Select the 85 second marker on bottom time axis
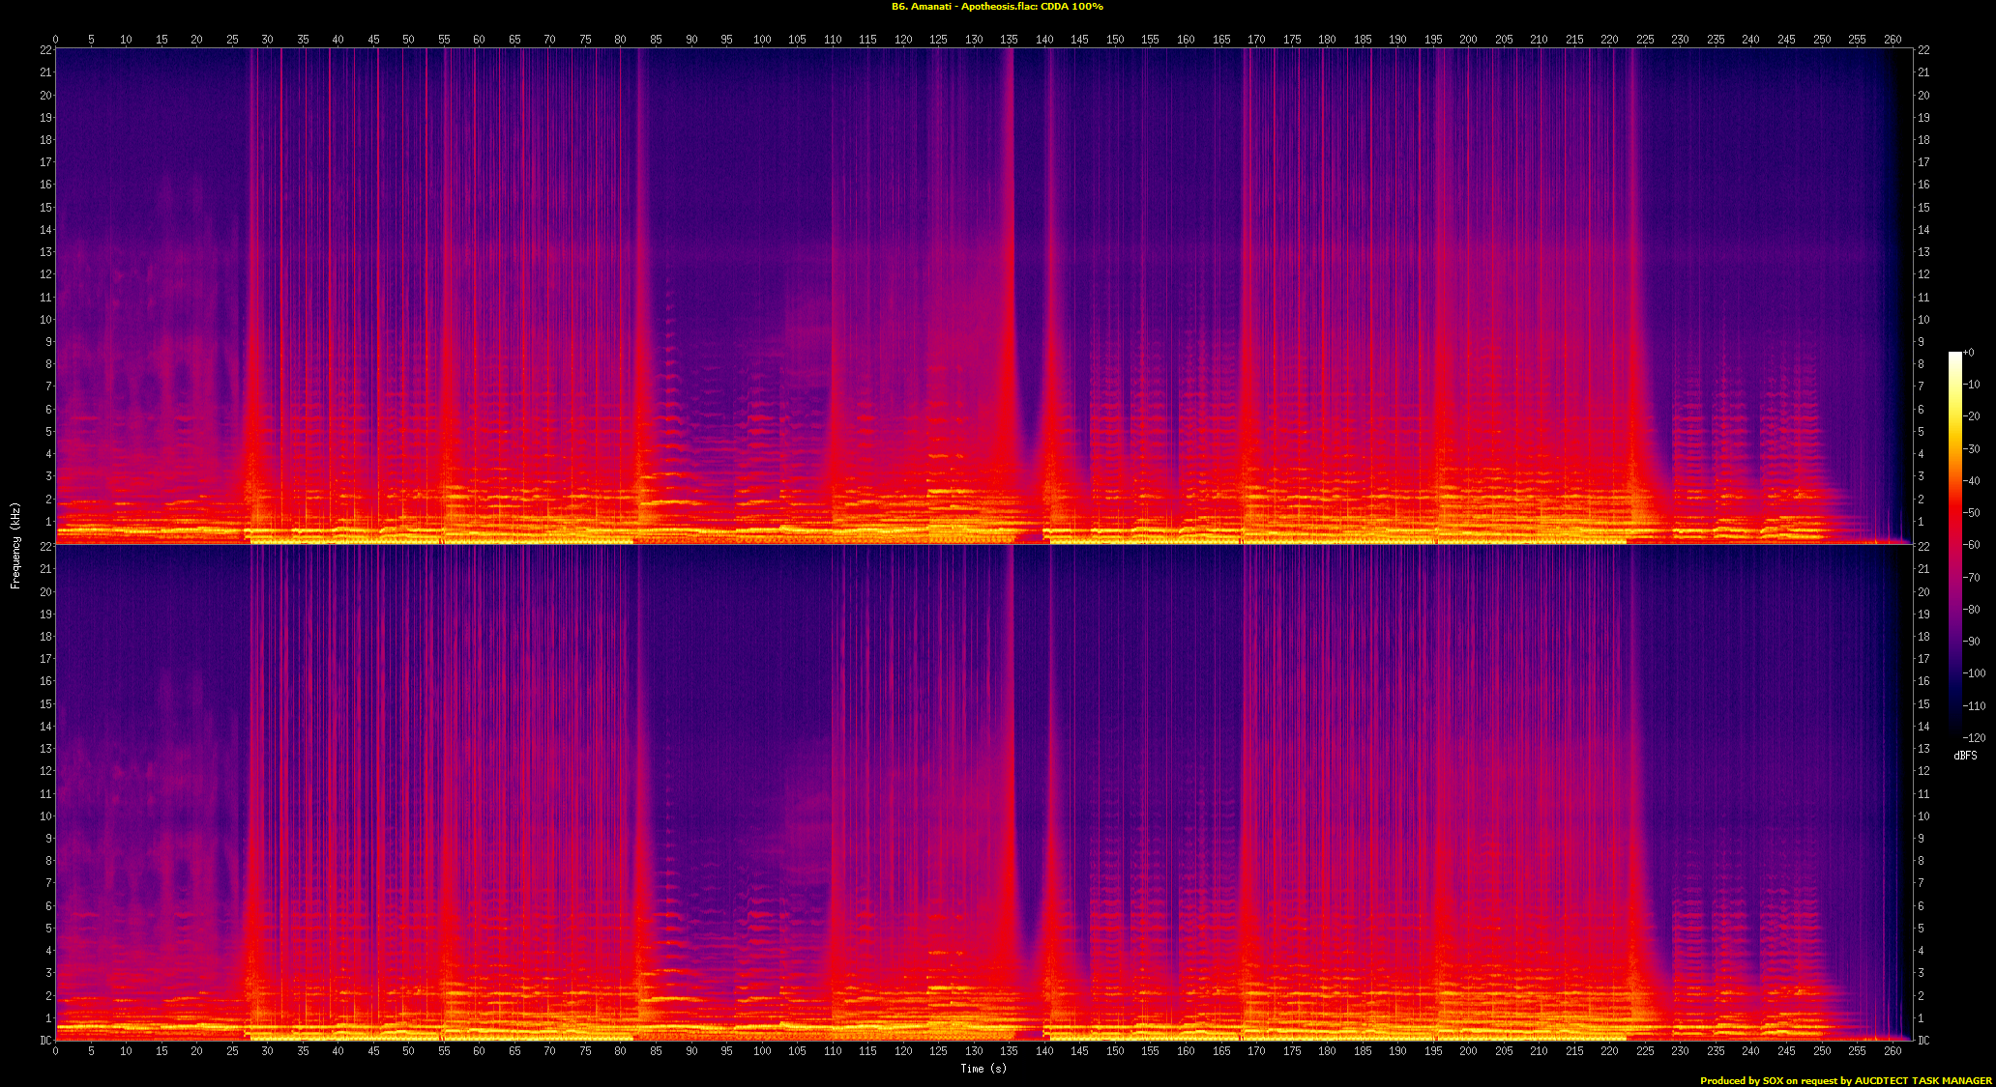1996x1087 pixels. pos(656,1050)
